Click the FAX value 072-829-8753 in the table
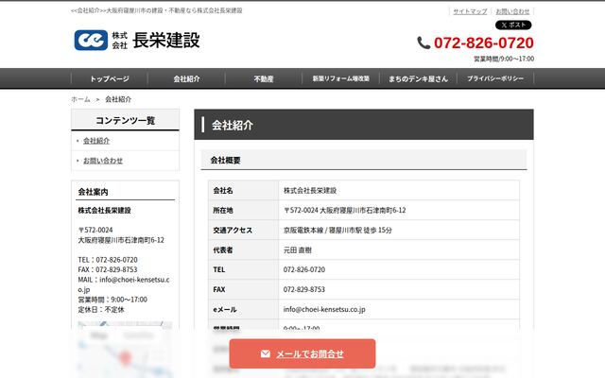This screenshot has height=378, width=605. pyautogui.click(x=304, y=289)
